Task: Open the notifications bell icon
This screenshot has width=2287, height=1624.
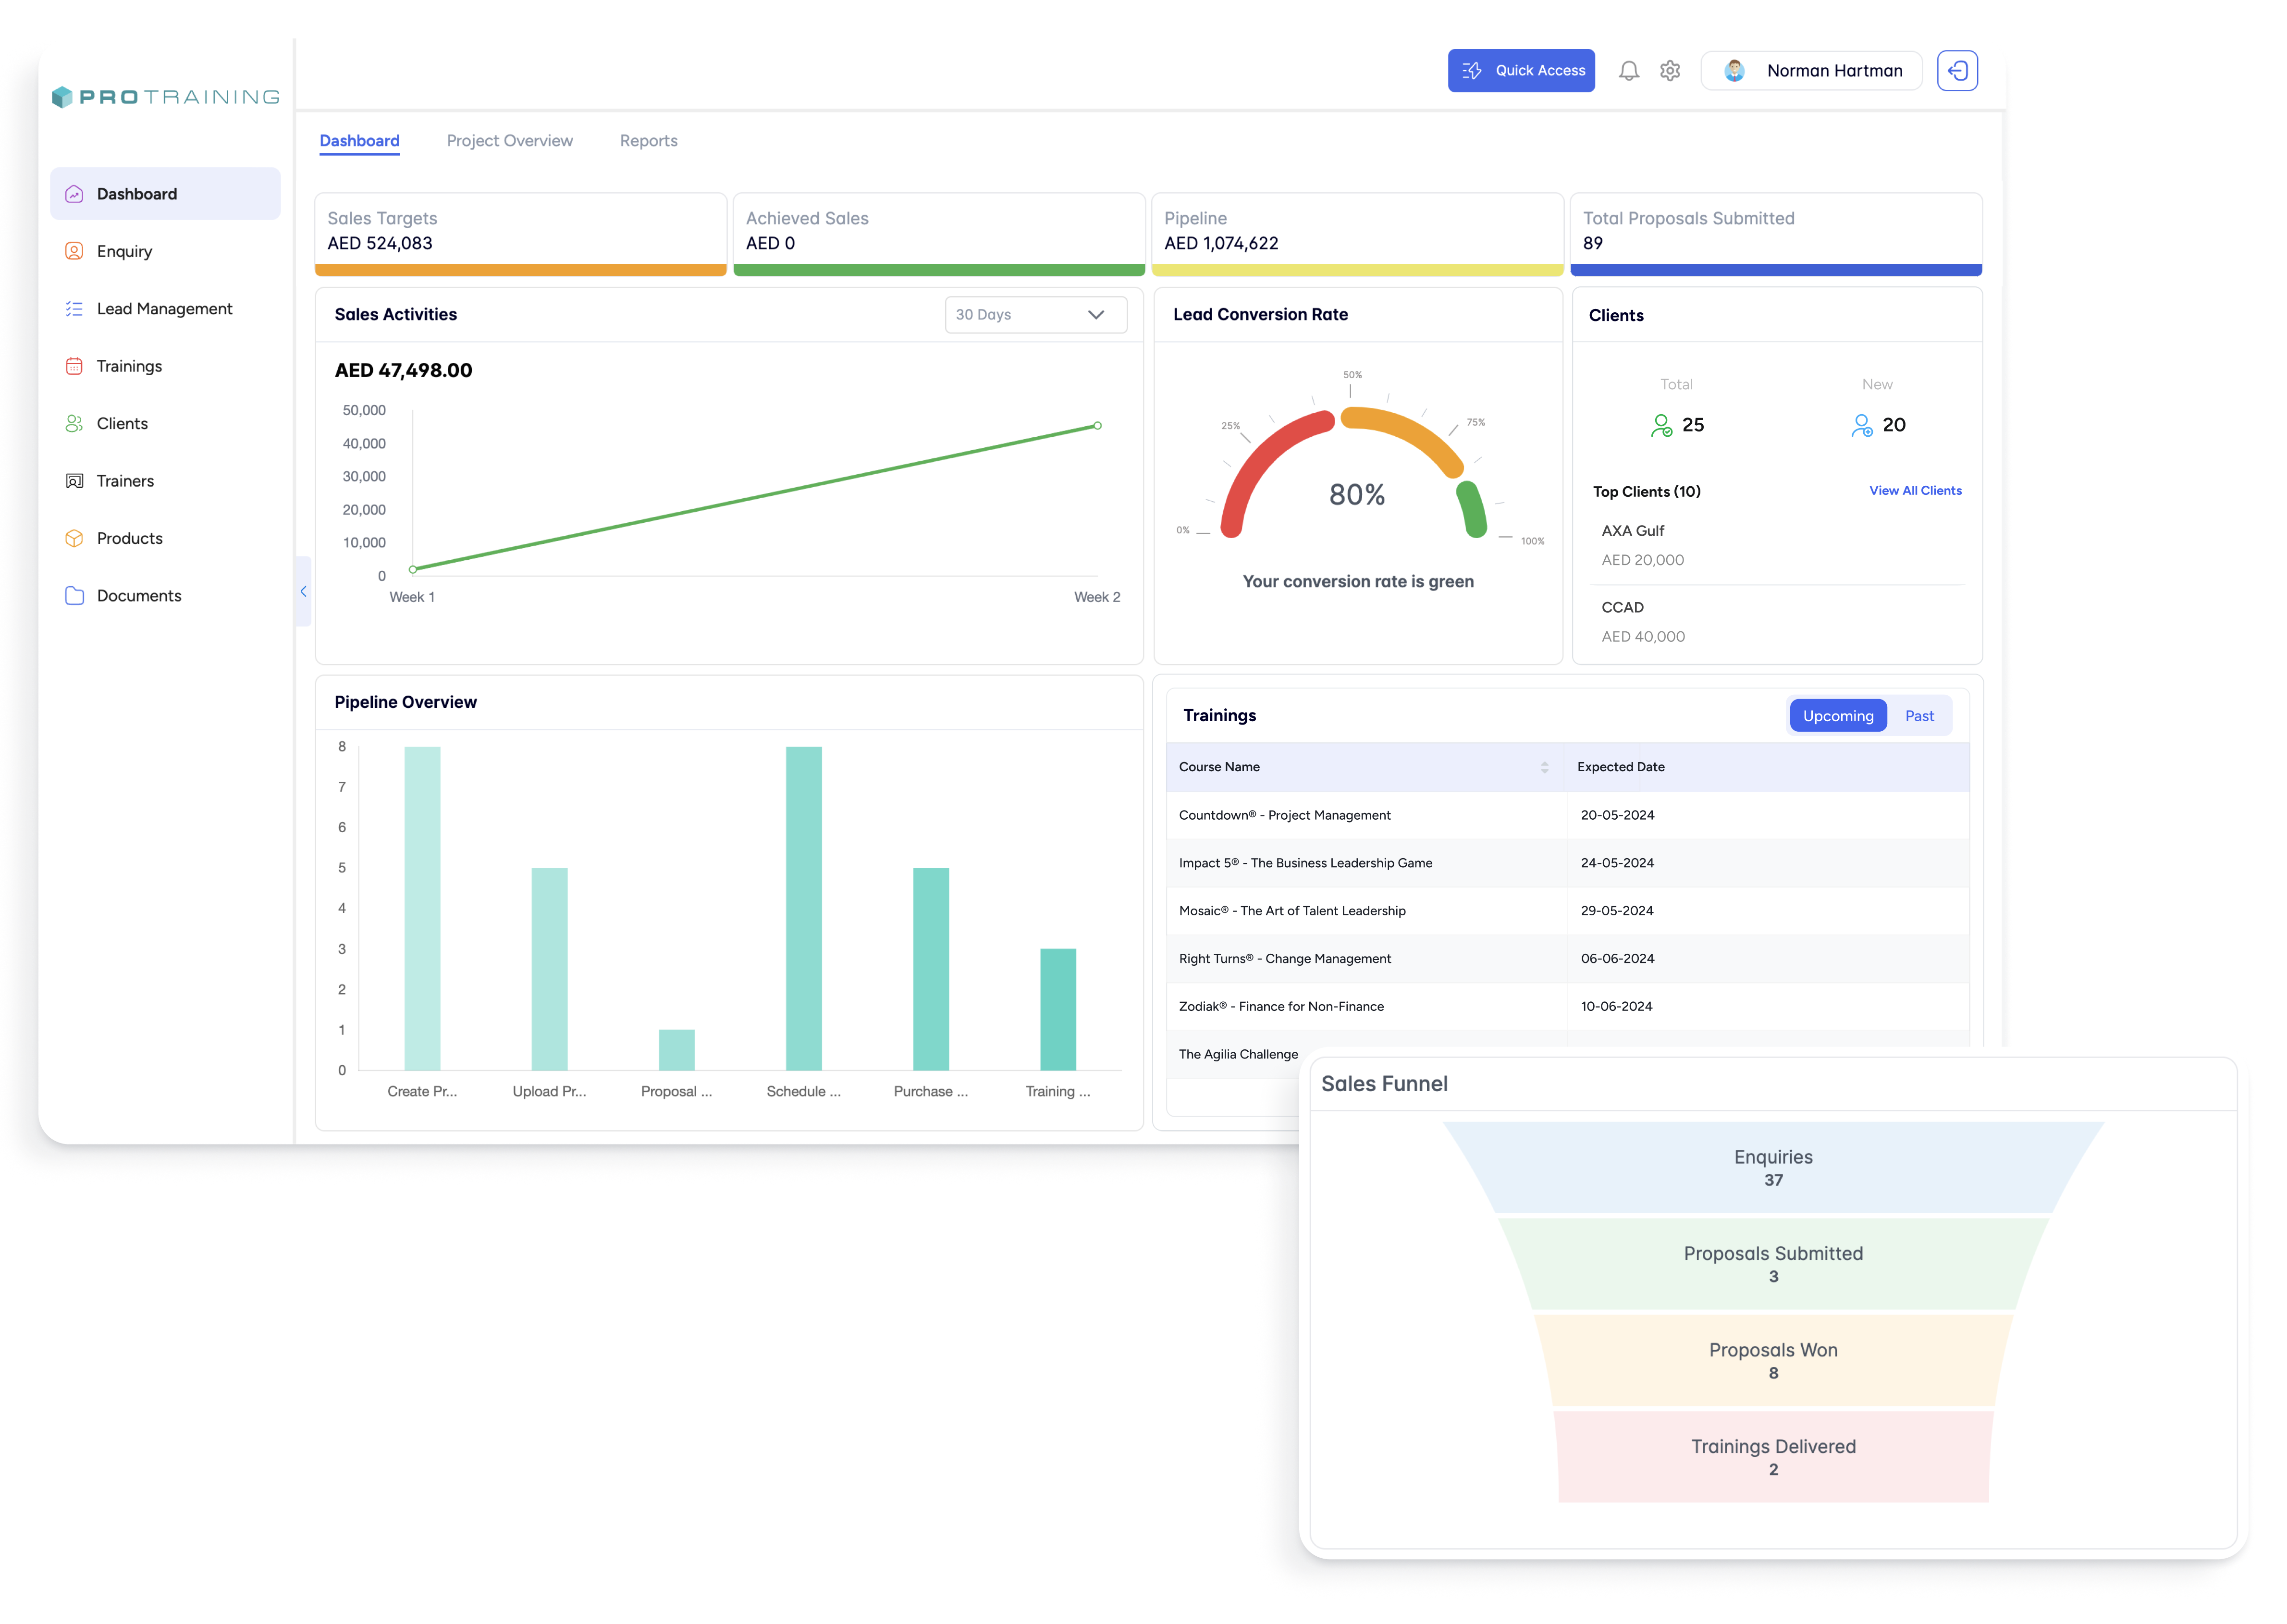Action: click(1628, 71)
